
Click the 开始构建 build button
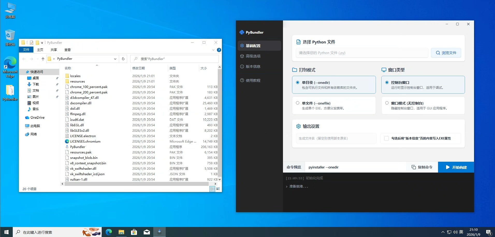pos(456,167)
